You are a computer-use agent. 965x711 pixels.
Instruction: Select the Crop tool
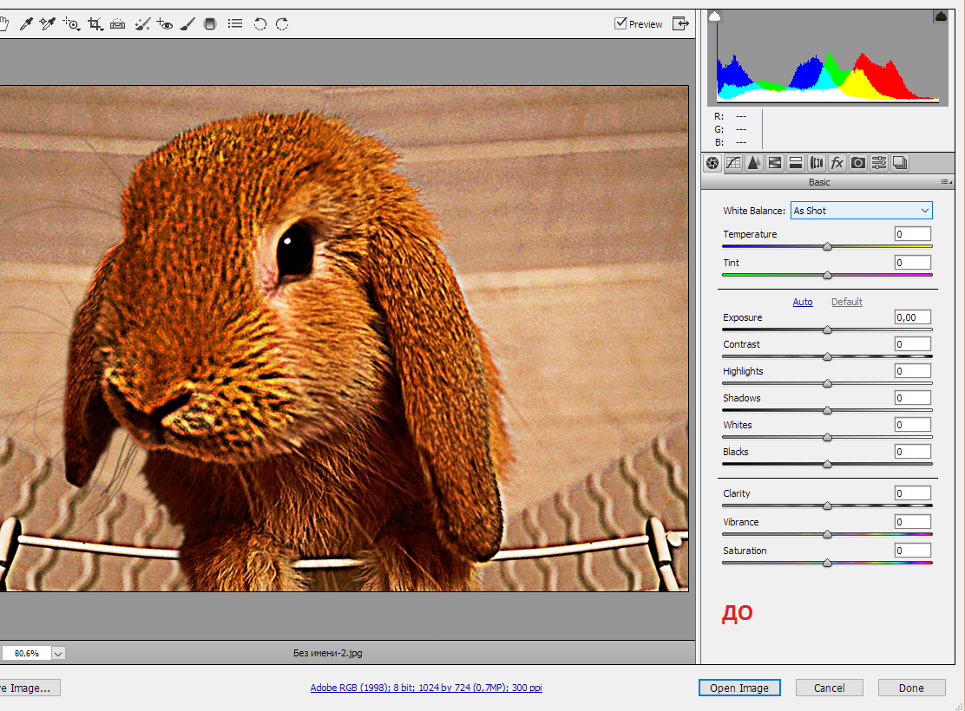point(94,24)
